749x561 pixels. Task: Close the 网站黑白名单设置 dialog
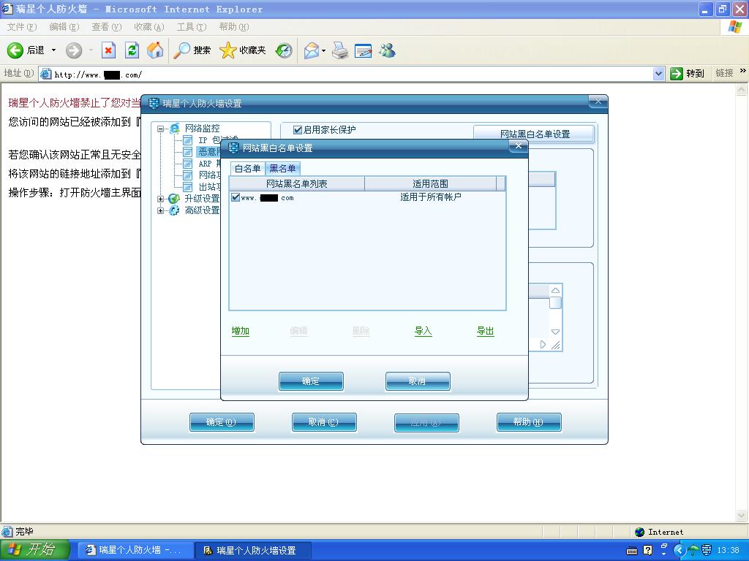[x=519, y=146]
